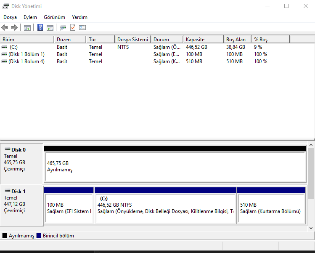This screenshot has height=253, width=315.
Task: Click the 38,84 GB free space cell
Action: [x=236, y=47]
